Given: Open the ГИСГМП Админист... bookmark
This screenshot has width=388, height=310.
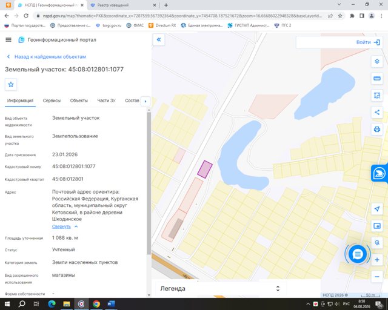Looking at the screenshot, I should [249, 25].
